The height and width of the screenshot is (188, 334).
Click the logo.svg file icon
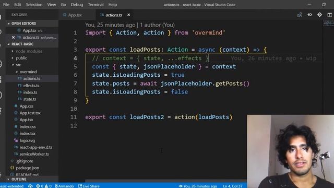click(x=16, y=140)
